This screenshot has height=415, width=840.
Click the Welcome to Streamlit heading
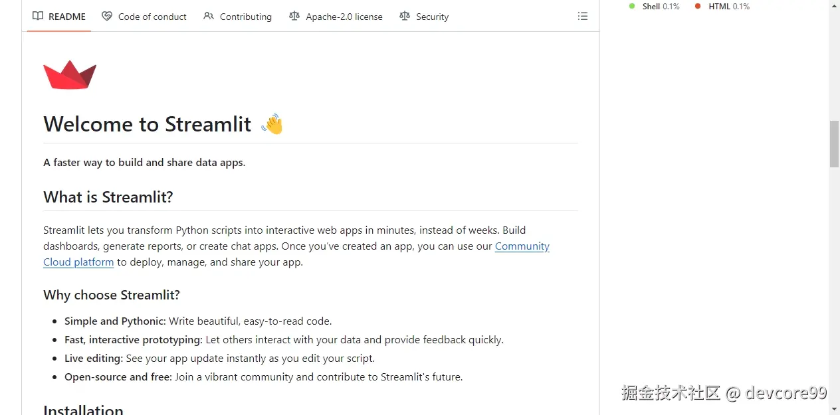tap(148, 124)
